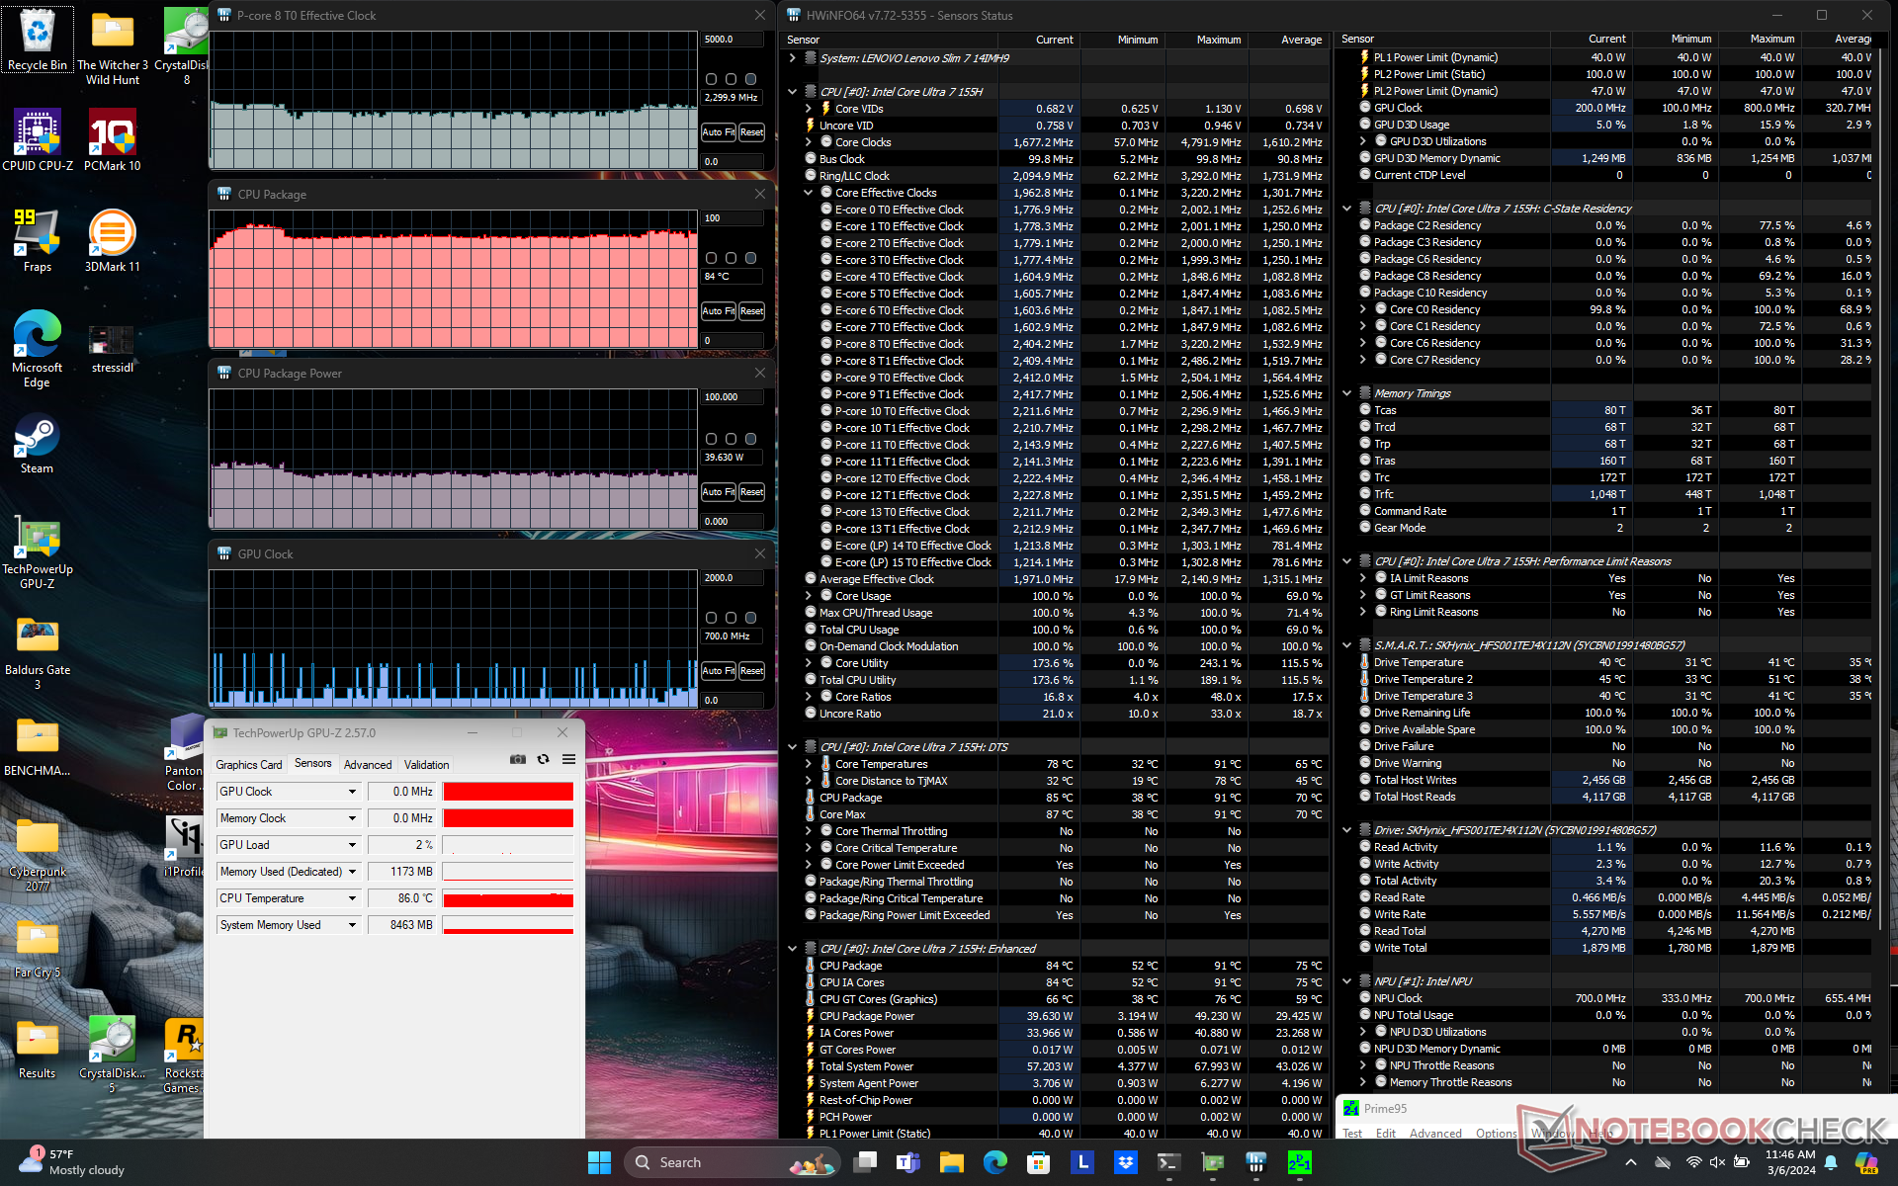Open the Recycle Bin desktop icon
The width and height of the screenshot is (1898, 1186).
click(38, 40)
